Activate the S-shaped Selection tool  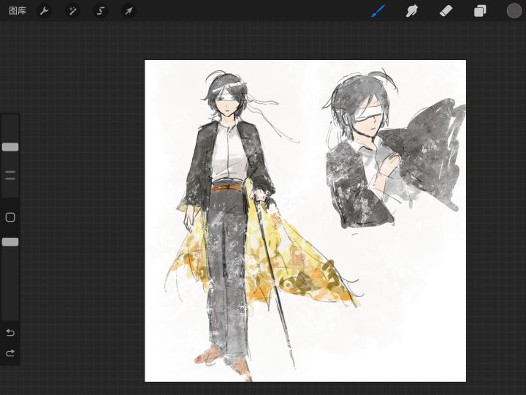coord(101,11)
